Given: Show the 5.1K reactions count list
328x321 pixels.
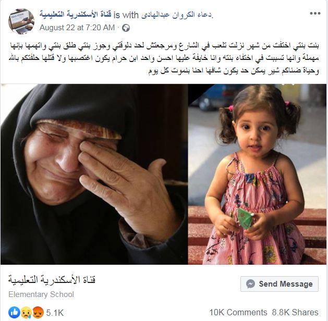Looking at the screenshot, I should [x=55, y=313].
